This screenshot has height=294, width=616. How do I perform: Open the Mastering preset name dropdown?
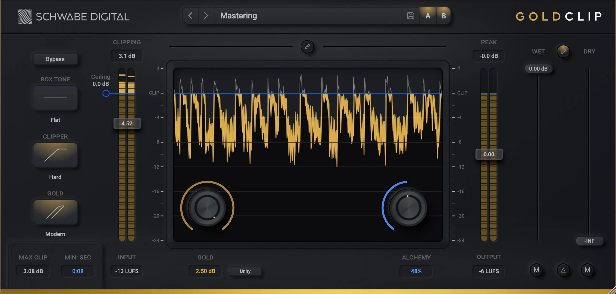click(x=307, y=16)
